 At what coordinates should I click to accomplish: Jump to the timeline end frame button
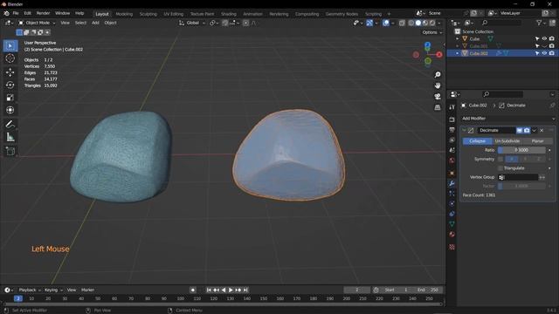(245, 290)
